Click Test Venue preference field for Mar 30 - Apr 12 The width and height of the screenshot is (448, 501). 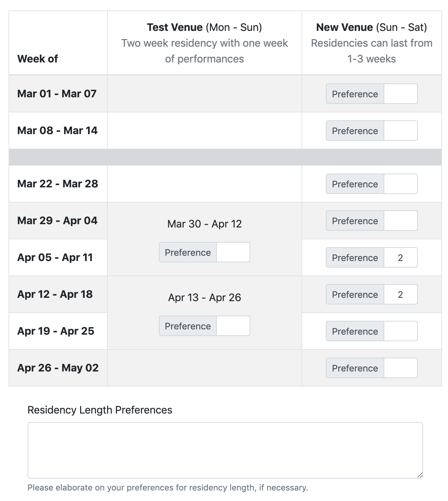click(233, 252)
